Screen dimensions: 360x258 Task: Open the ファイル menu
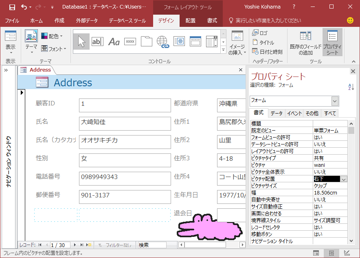[x=12, y=21]
